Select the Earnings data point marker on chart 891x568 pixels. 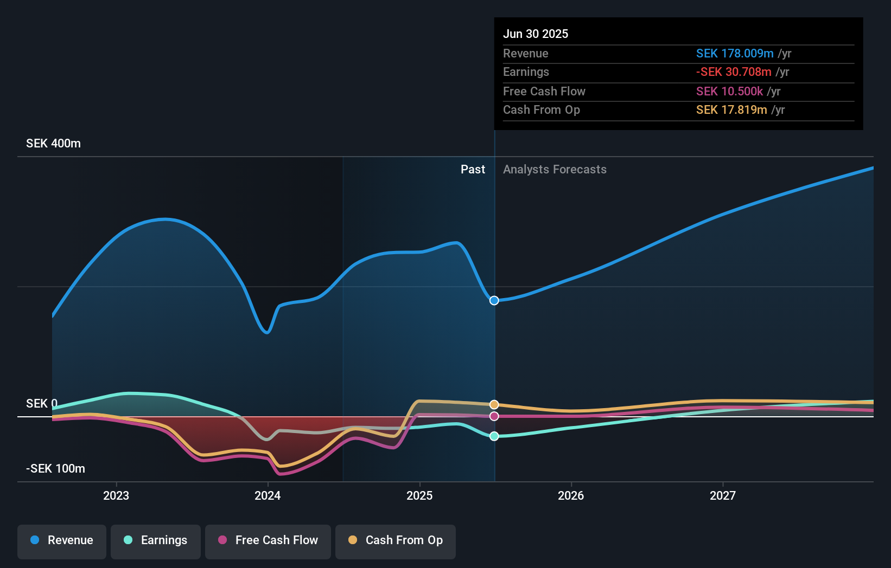[494, 436]
